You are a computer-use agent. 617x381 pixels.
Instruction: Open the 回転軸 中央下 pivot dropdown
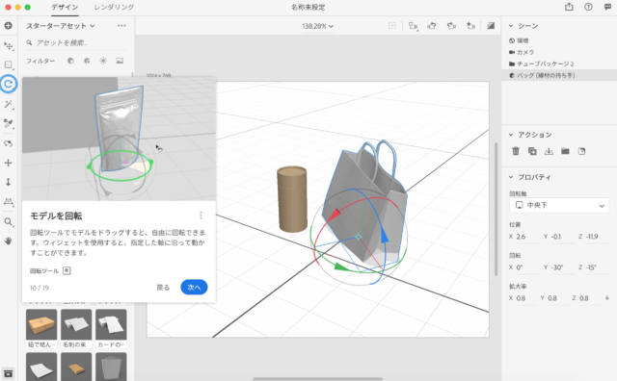coord(559,205)
